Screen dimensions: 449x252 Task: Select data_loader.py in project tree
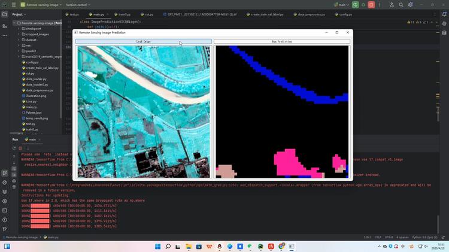(36, 79)
